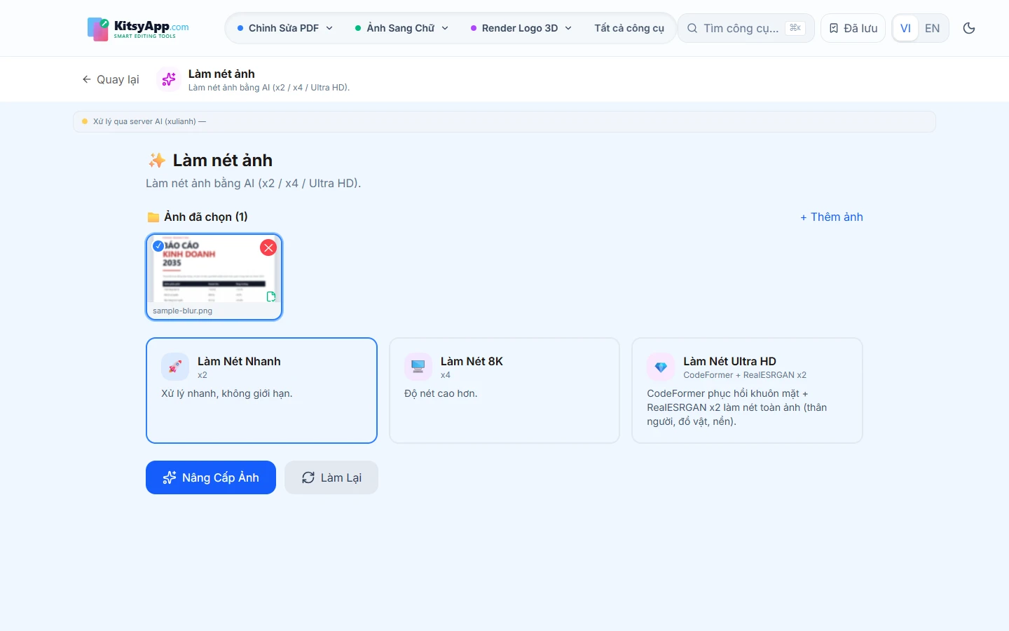Click the + Thêm ảnh link

click(x=832, y=217)
